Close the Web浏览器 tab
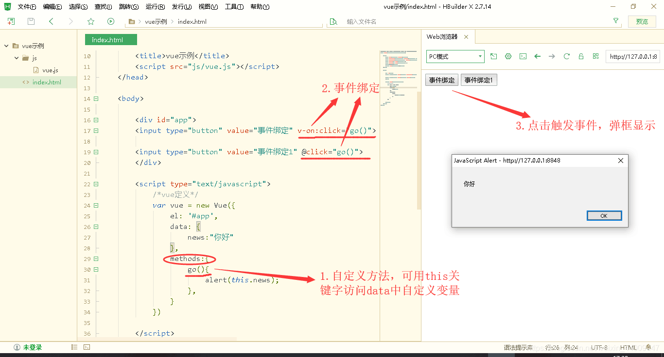The height and width of the screenshot is (357, 664). [466, 37]
